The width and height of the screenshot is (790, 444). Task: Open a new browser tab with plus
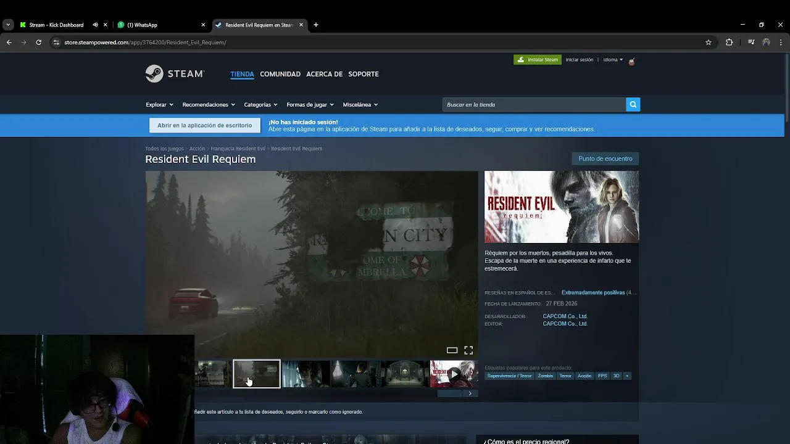316,25
